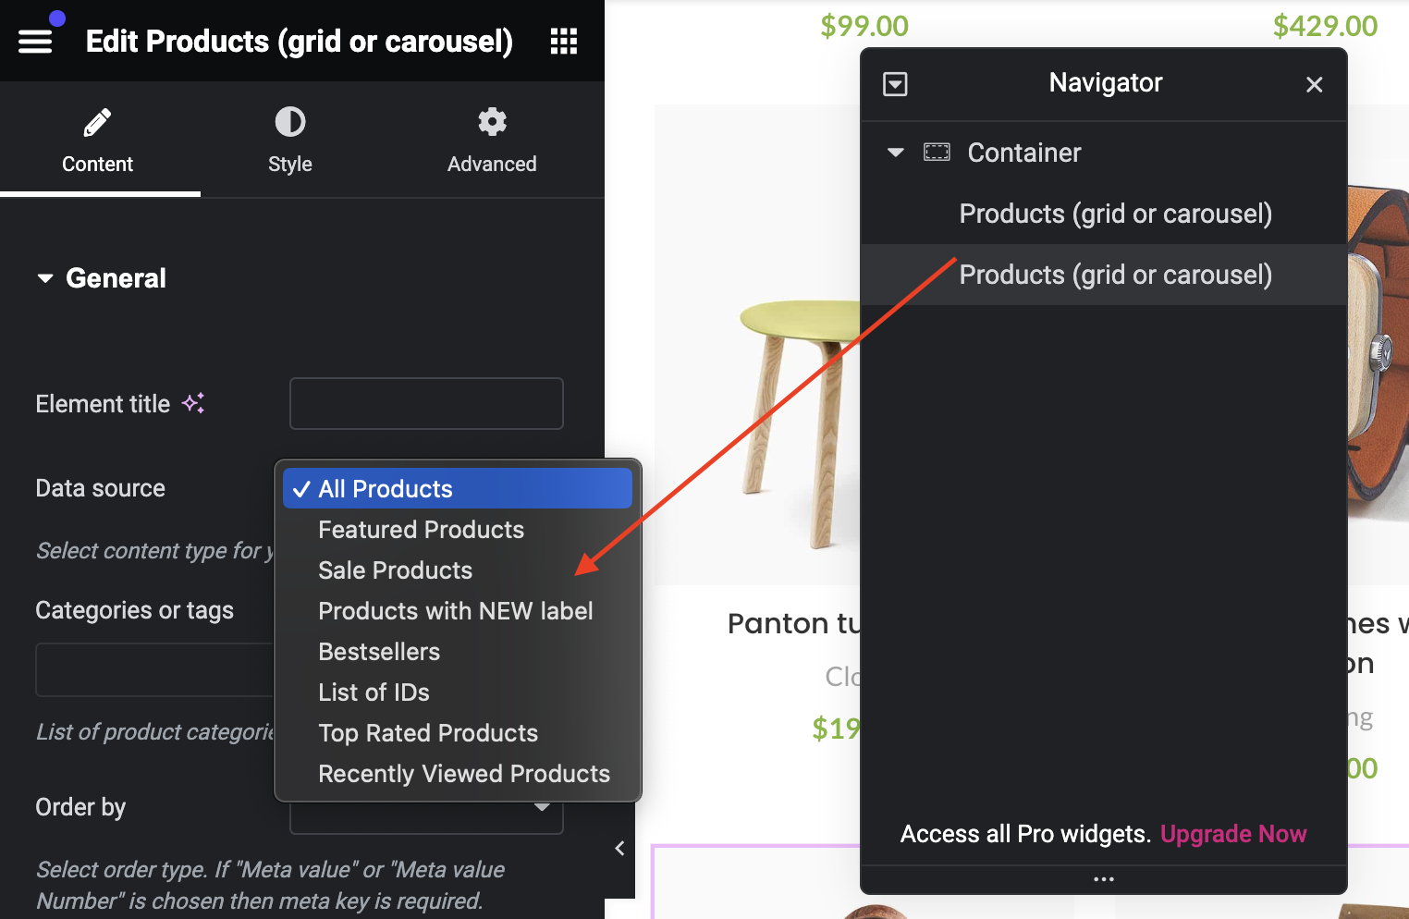Click the Navigator dock toggle icon
This screenshot has height=919, width=1409.
tap(895, 84)
